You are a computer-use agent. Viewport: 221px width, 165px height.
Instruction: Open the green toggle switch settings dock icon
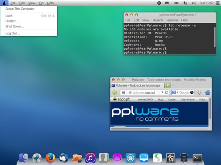157,158
